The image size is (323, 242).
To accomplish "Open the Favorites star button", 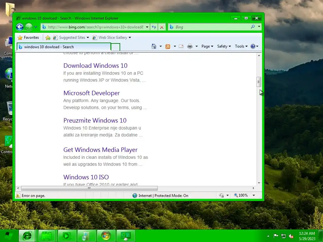I will pyautogui.click(x=28, y=37).
